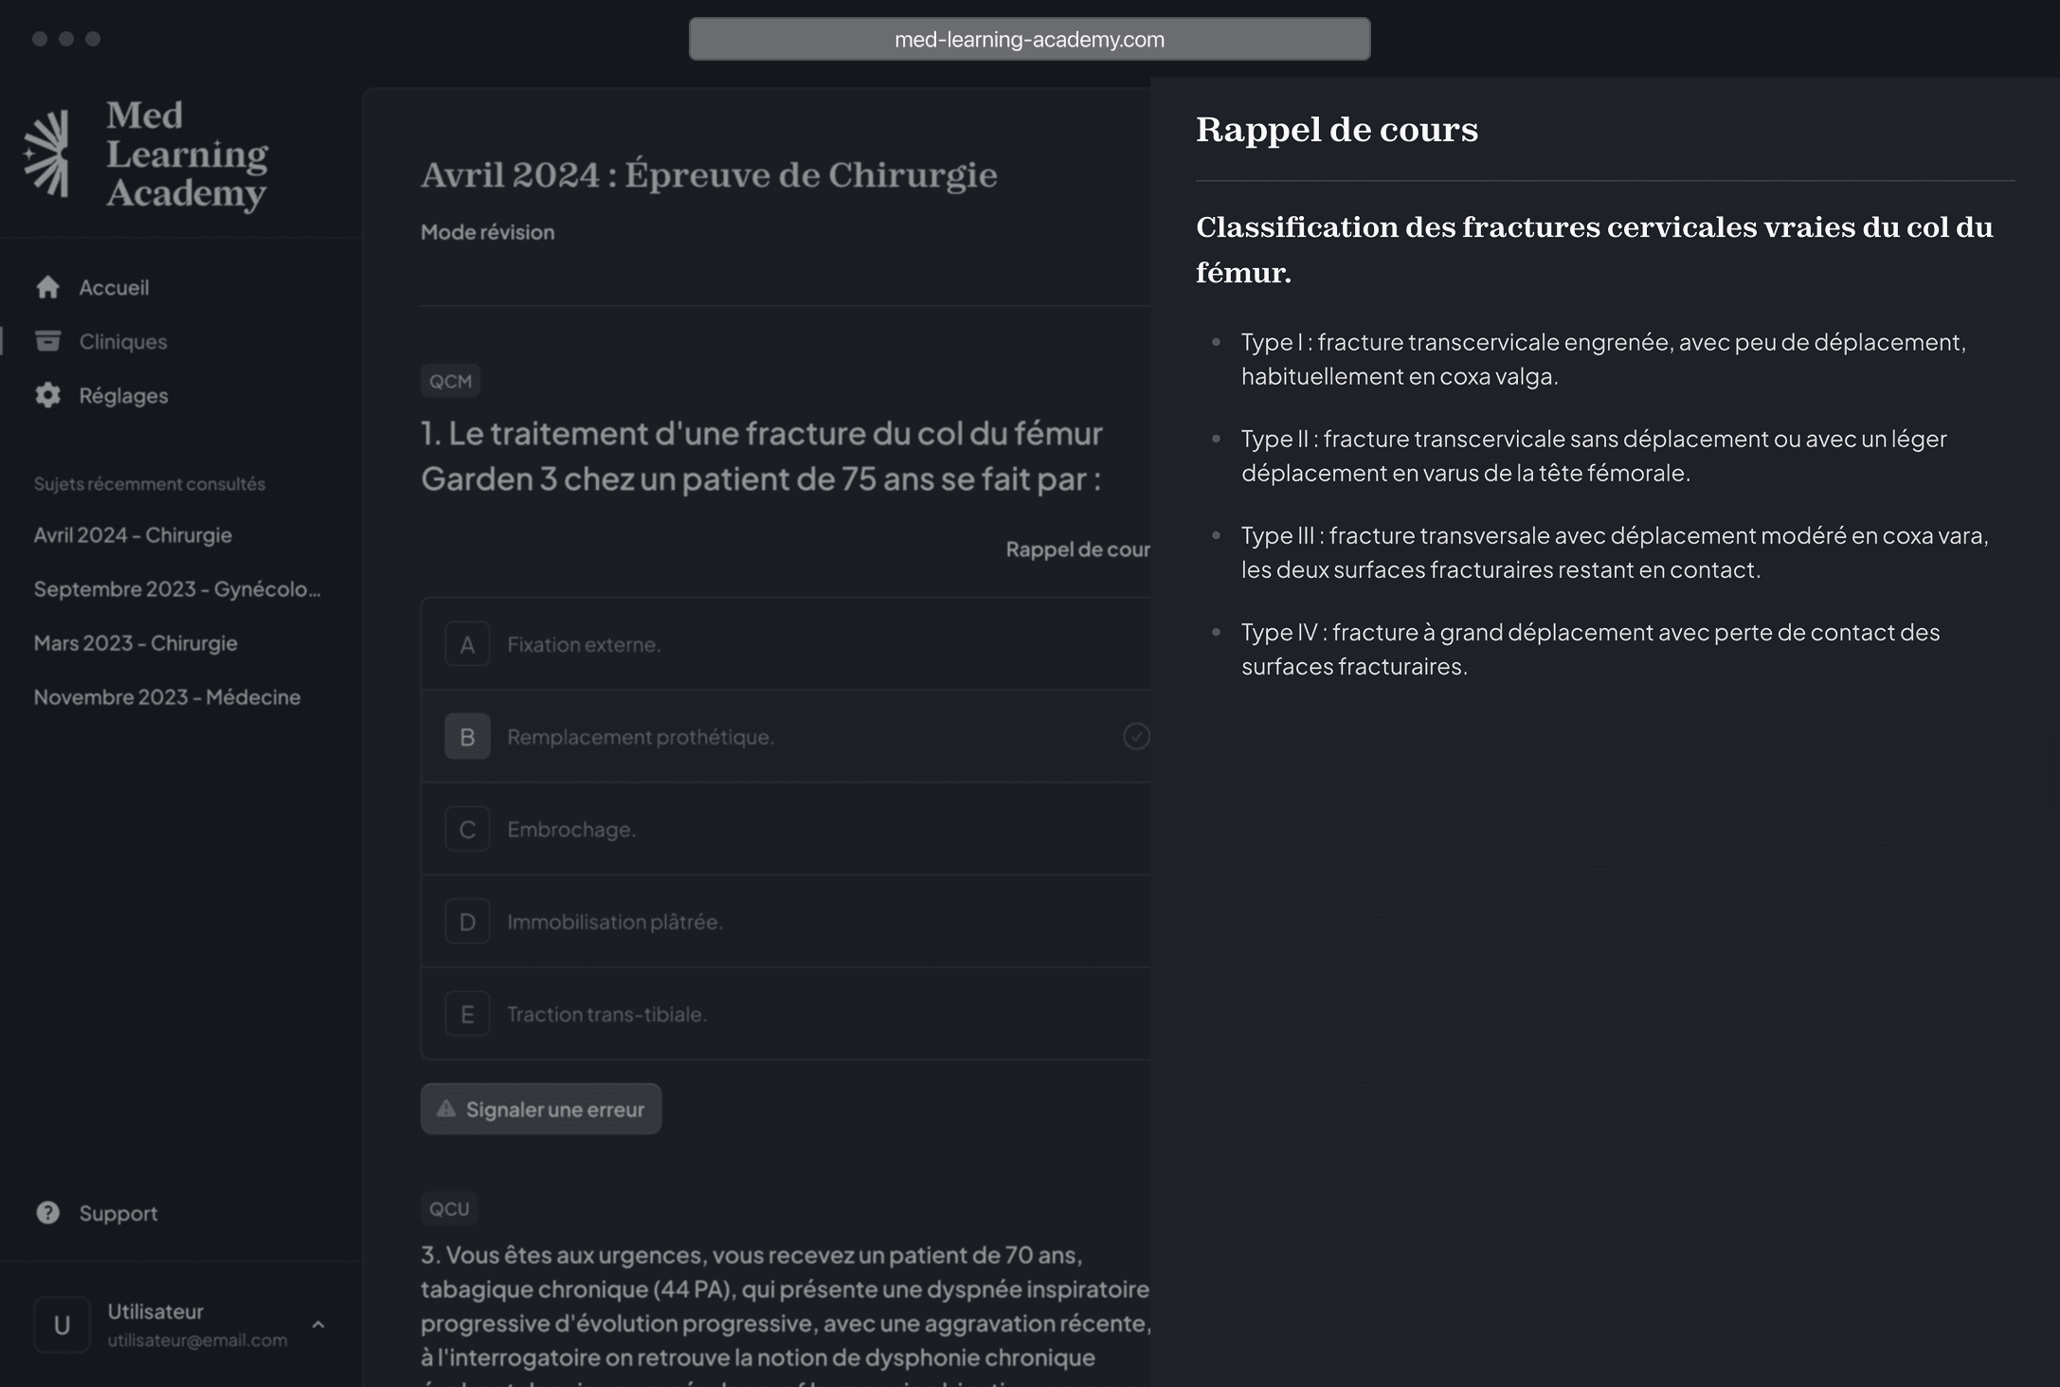Image resolution: width=2060 pixels, height=1387 pixels.
Task: Select the Accueil home icon
Action: pyautogui.click(x=47, y=287)
